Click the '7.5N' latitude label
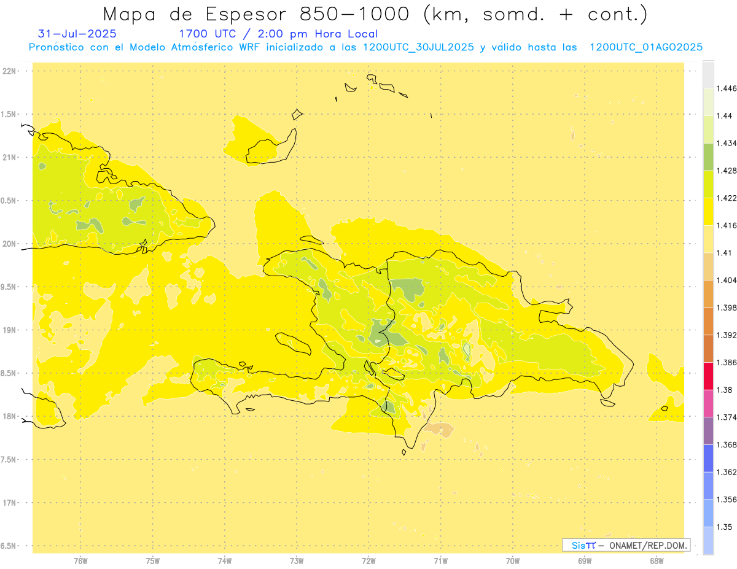 [9, 459]
